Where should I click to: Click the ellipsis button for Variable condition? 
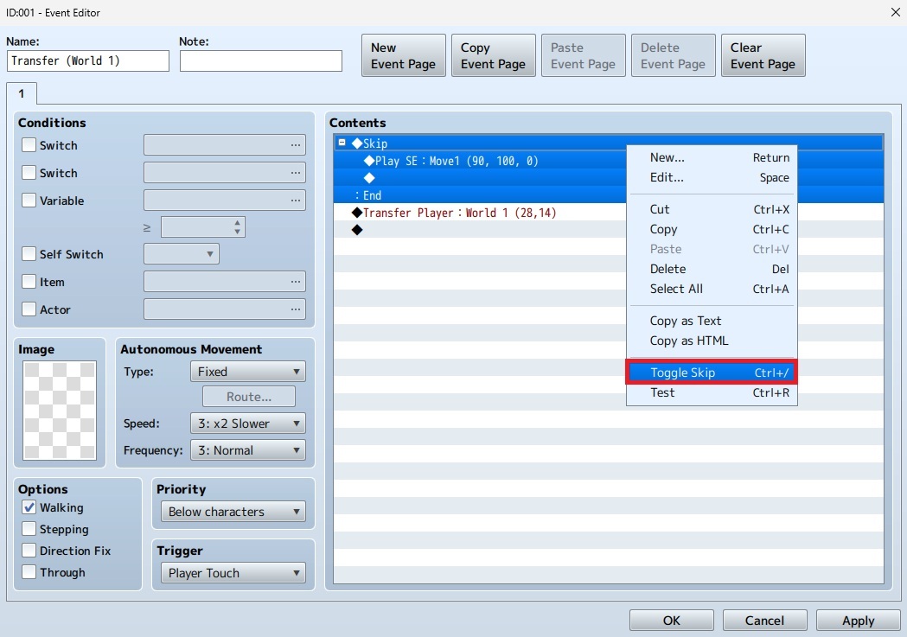(296, 201)
